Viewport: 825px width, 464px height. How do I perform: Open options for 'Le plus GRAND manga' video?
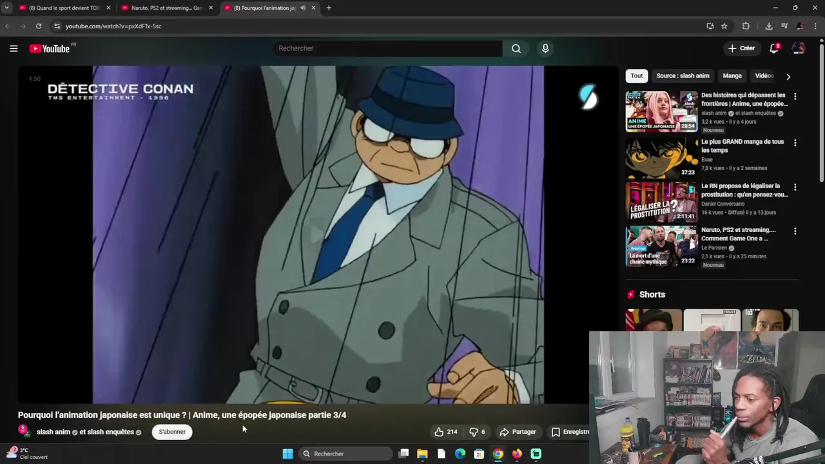(795, 142)
